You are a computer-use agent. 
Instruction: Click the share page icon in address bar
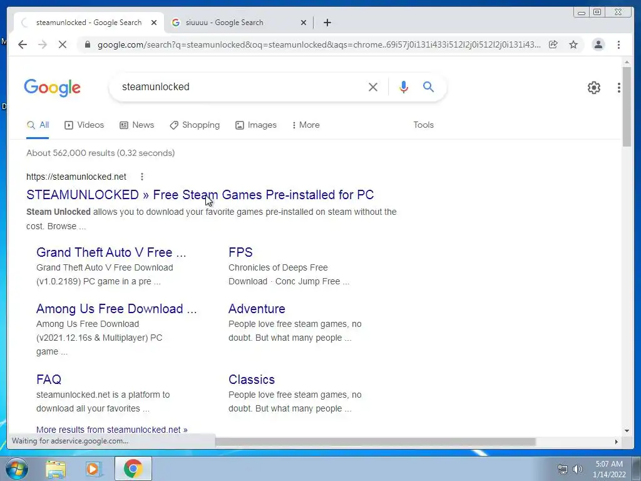(553, 44)
